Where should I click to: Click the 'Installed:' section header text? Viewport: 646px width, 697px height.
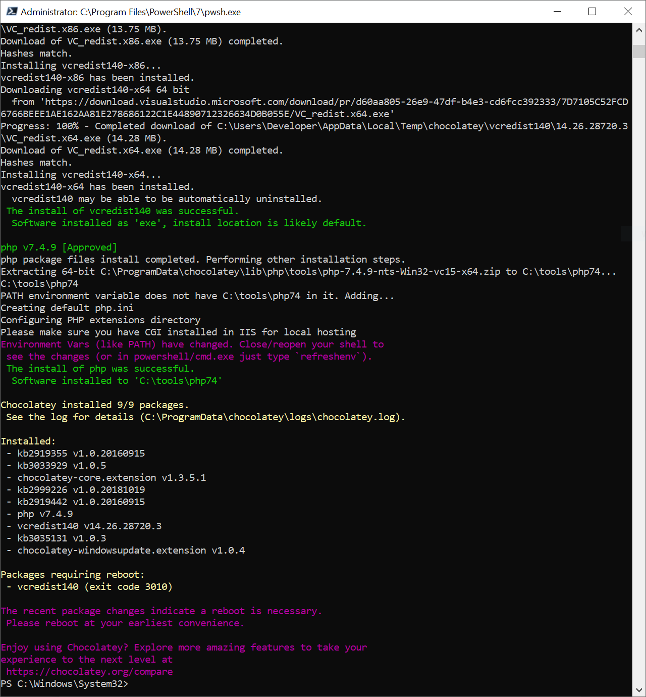pyautogui.click(x=28, y=441)
